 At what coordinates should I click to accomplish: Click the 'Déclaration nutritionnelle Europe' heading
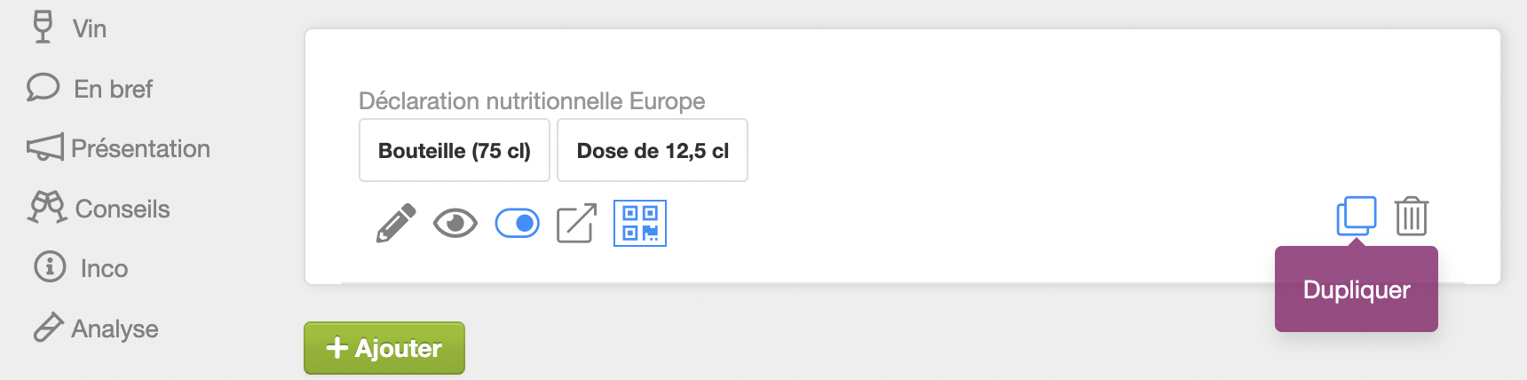tap(532, 101)
